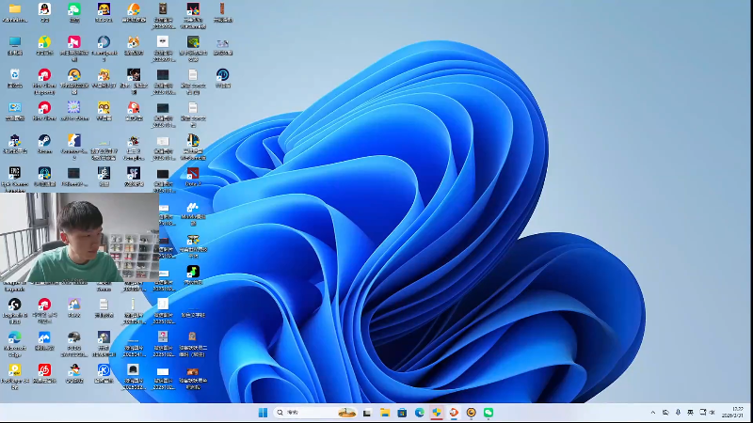The height and width of the screenshot is (423, 753).
Task: Open Microsoft Edge from the taskbar
Action: [x=420, y=413]
